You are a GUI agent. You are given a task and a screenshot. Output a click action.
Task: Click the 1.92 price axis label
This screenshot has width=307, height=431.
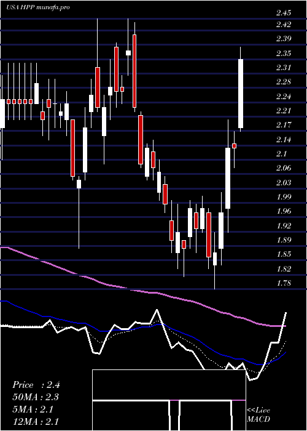coord(284,226)
